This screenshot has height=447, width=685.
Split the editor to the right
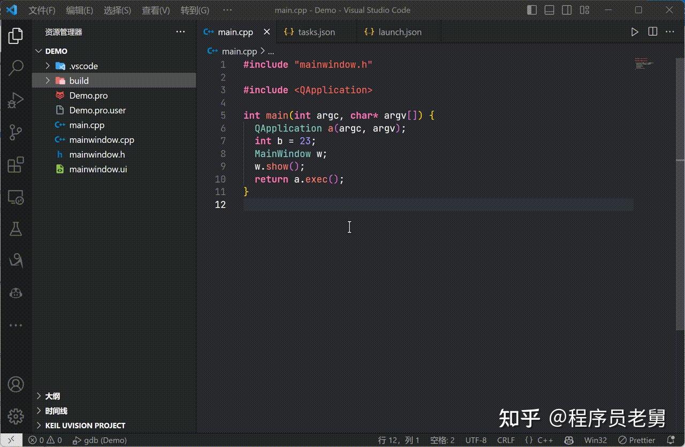coord(652,32)
